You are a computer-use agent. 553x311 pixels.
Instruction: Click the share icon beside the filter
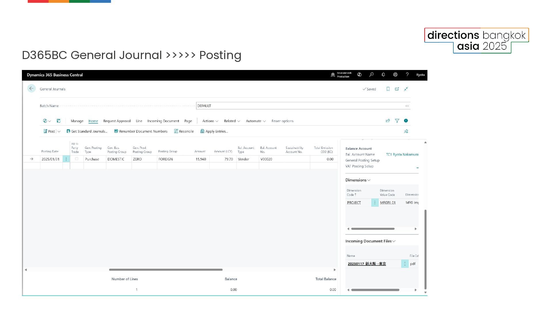click(x=388, y=121)
